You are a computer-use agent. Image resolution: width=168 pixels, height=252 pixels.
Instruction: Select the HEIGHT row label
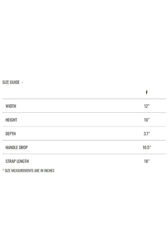(x=11, y=120)
